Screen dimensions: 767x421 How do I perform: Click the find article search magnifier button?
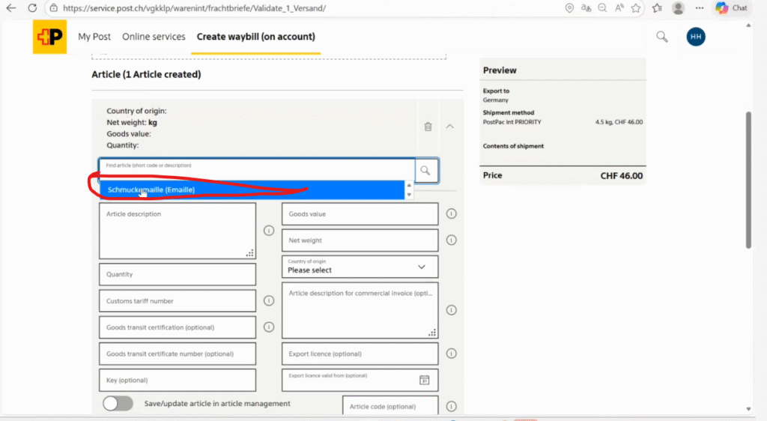coord(425,171)
